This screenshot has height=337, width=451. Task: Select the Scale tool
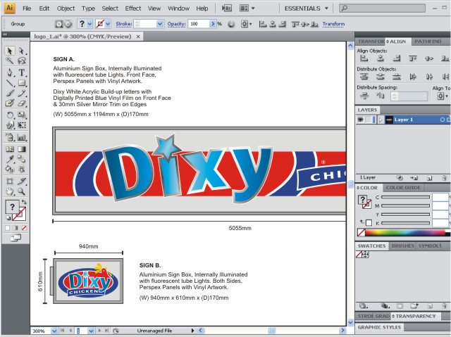coord(22,115)
